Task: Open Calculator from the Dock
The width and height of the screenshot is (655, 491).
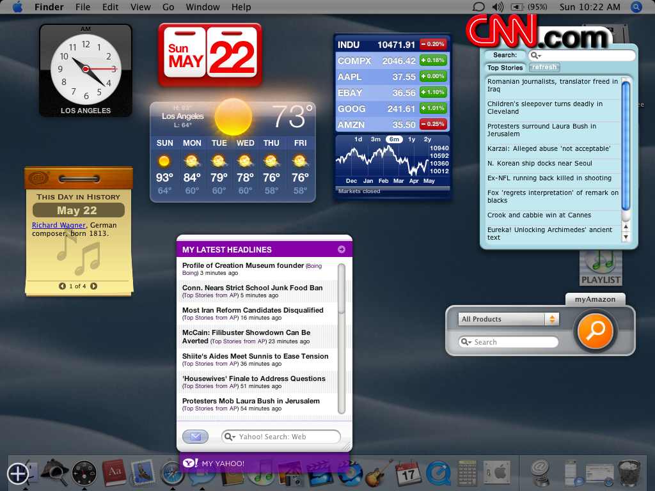Action: tap(467, 474)
